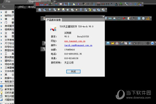Click the red bug toolbar icon
The height and width of the screenshot is (104, 156).
[124, 18]
